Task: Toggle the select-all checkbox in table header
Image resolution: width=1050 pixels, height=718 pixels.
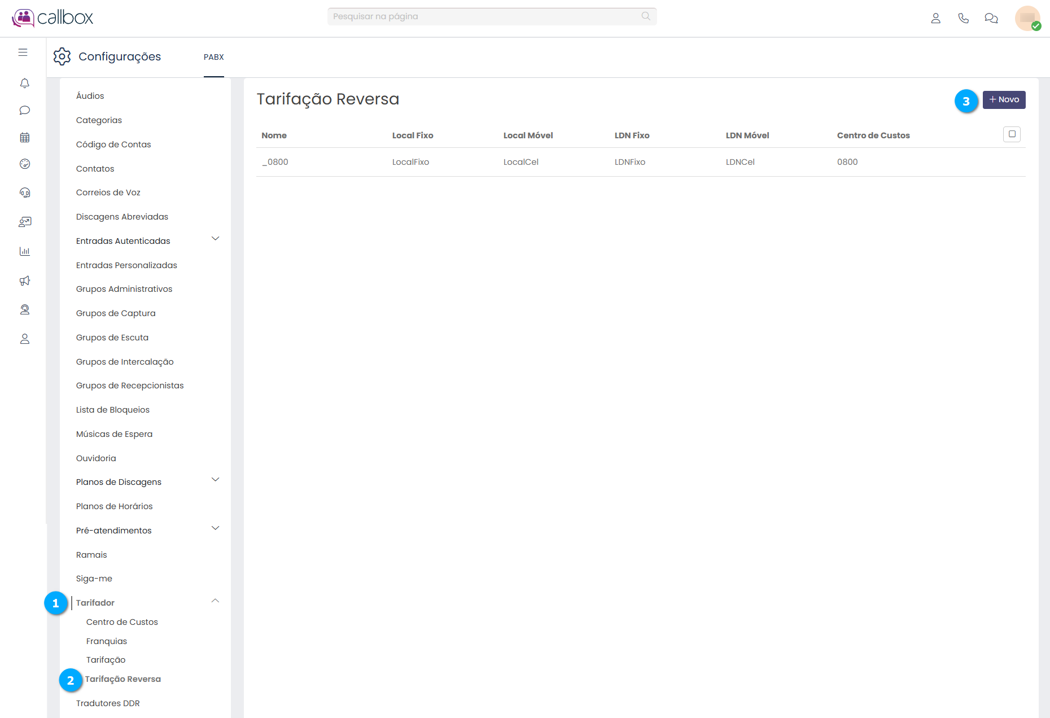Action: [x=1012, y=134]
